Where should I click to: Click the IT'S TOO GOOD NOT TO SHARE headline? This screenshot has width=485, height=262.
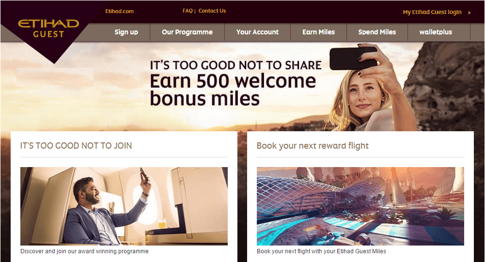[x=235, y=65]
